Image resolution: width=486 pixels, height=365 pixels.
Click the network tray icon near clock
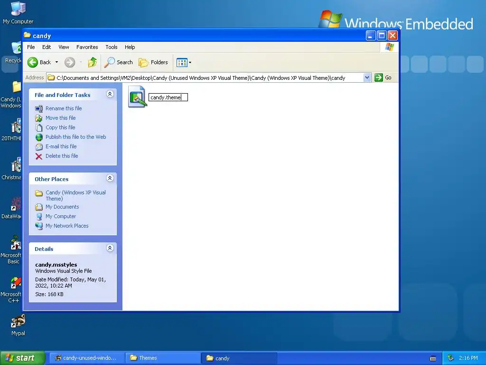point(451,358)
